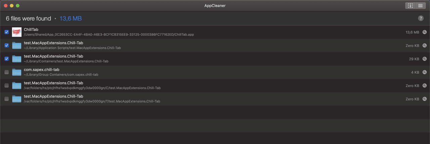The width and height of the screenshot is (430, 144).
Task: Click the AppCleaner window title
Action: pyautogui.click(x=215, y=6)
